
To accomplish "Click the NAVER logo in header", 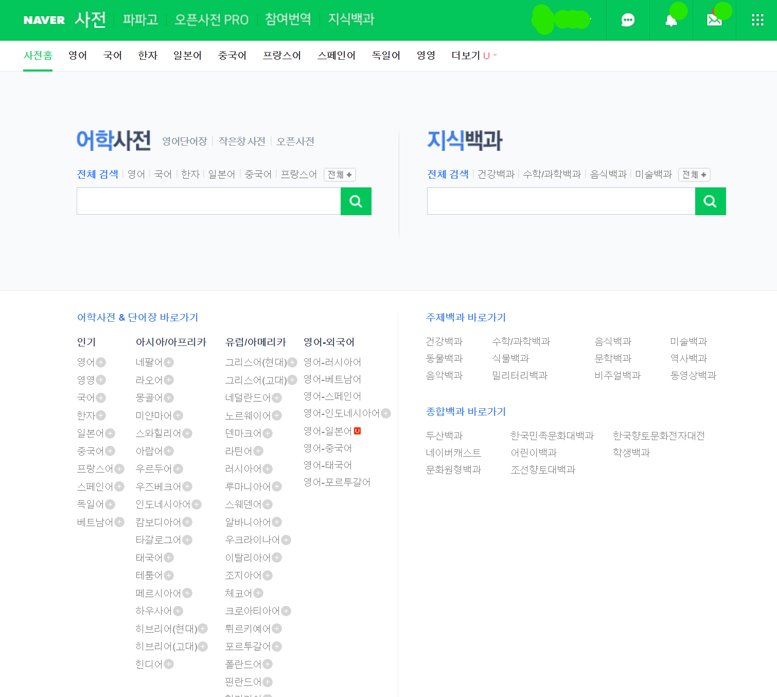I will [44, 20].
